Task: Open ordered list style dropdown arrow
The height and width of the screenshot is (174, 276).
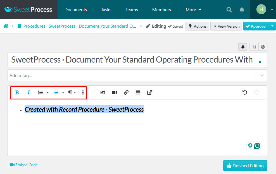Action: point(48,92)
